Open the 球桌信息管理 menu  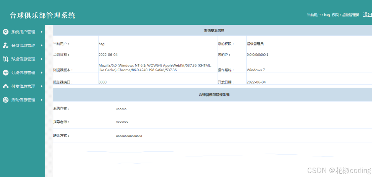pos(22,59)
